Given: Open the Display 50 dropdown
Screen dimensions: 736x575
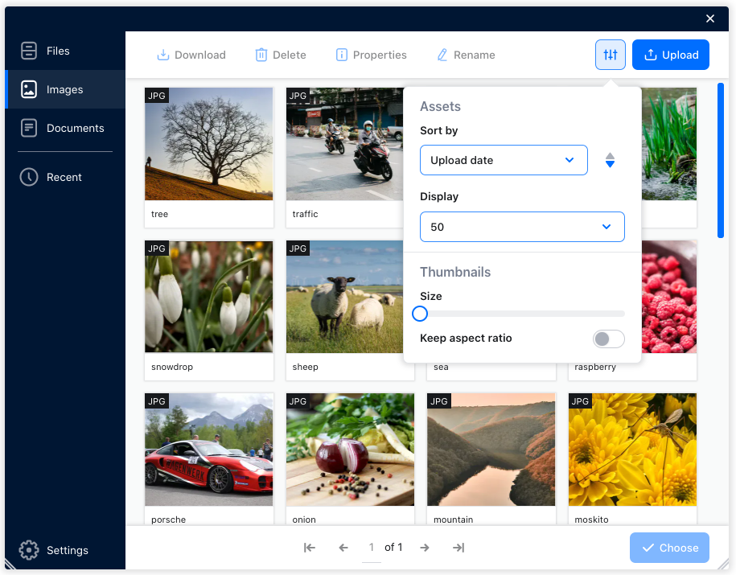Looking at the screenshot, I should tap(522, 227).
